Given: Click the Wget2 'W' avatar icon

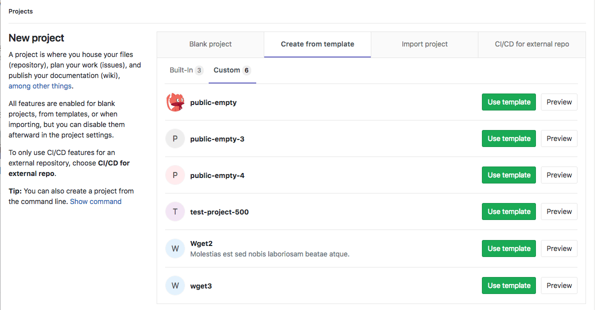Looking at the screenshot, I should [x=175, y=248].
